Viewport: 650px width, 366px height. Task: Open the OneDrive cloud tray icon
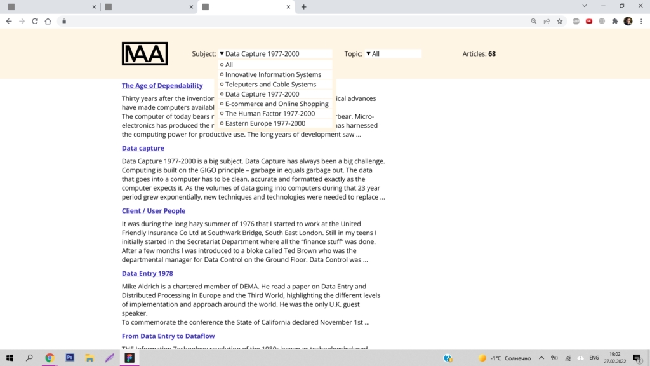581,358
